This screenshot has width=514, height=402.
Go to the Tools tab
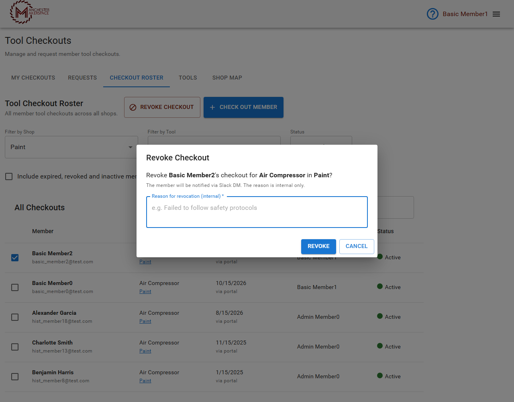pyautogui.click(x=188, y=78)
